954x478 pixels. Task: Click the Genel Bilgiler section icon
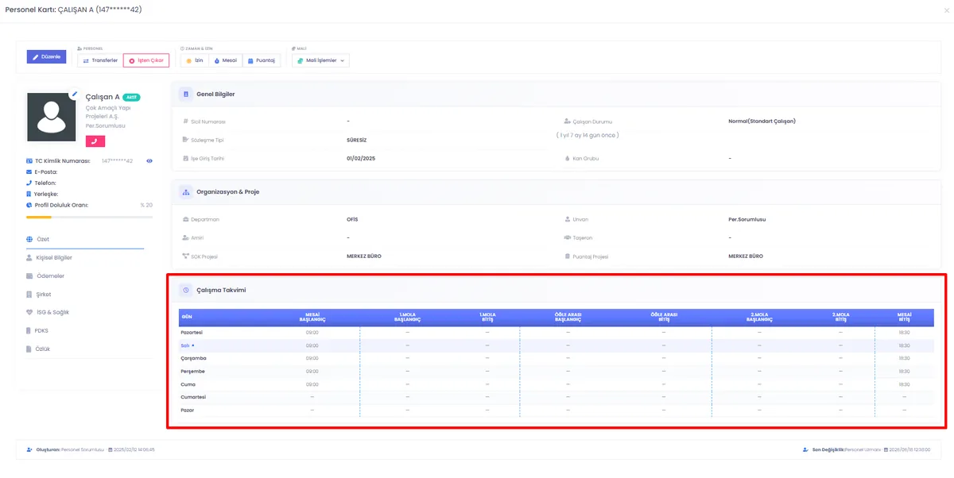[186, 94]
